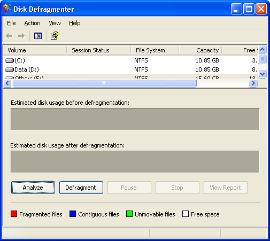Click 10.85 GB capacity of Data (D:)
Screen dimensions: 270x241
tap(207, 69)
